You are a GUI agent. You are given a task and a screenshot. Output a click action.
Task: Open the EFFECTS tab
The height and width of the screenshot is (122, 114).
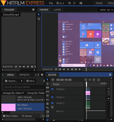tap(25, 75)
